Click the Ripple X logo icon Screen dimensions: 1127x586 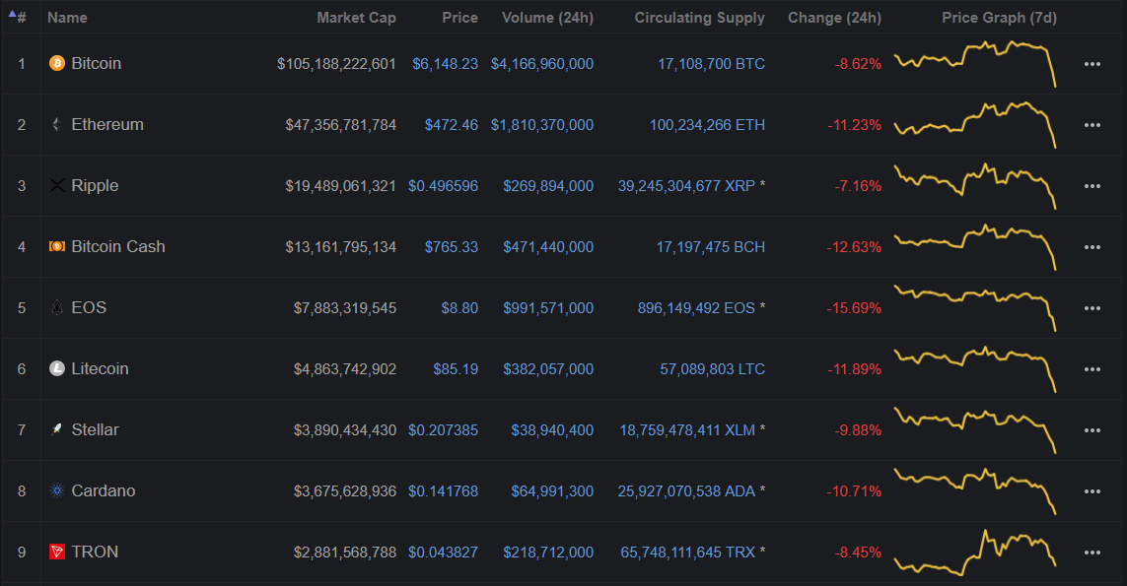57,185
